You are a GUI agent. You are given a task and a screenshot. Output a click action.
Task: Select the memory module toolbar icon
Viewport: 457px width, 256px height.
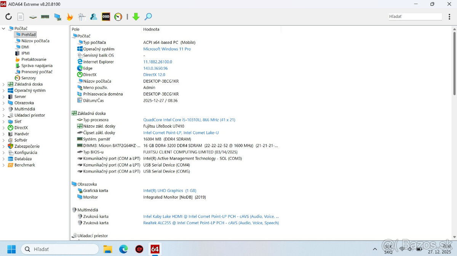(x=45, y=16)
